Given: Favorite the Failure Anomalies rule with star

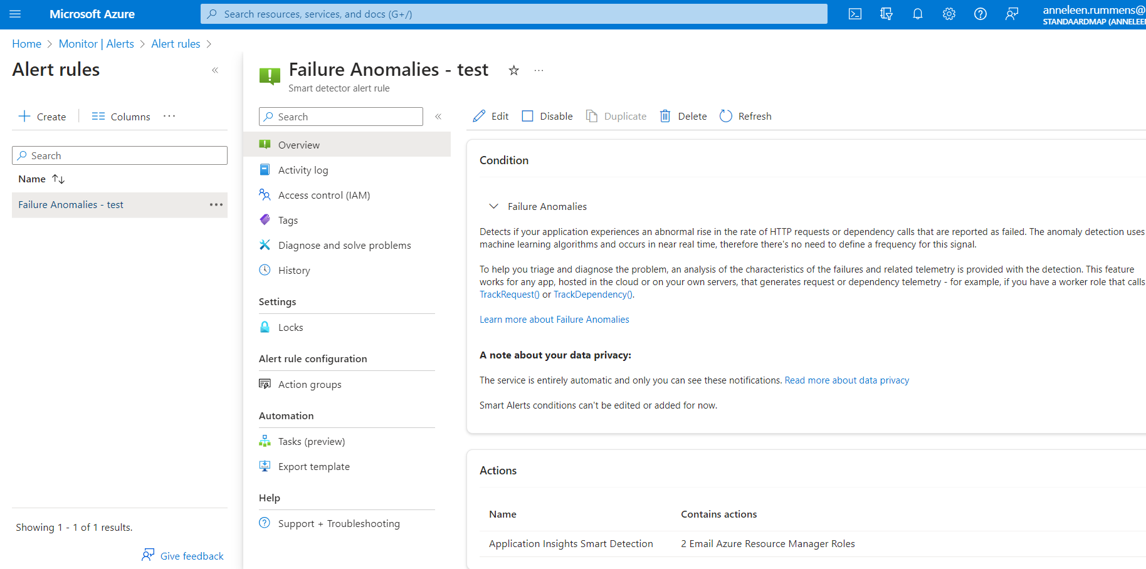Looking at the screenshot, I should pos(514,70).
